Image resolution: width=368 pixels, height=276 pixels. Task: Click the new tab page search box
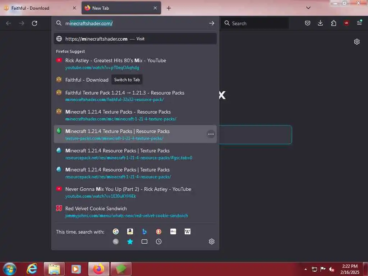[x=256, y=134]
